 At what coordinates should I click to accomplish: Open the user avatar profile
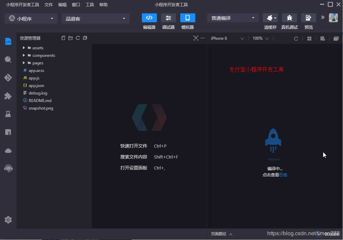(x=333, y=18)
